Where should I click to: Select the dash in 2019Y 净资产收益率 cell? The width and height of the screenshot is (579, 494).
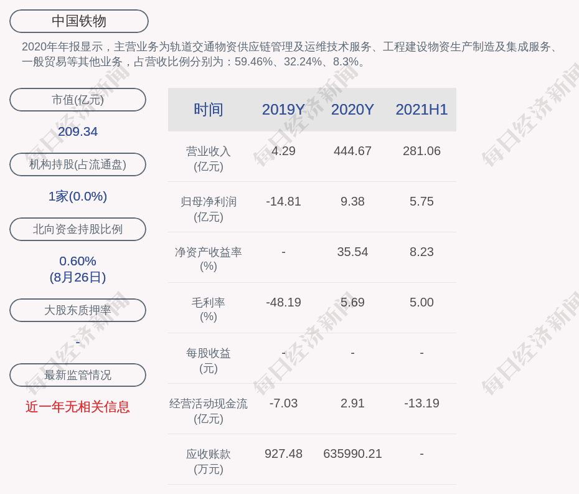(283, 252)
